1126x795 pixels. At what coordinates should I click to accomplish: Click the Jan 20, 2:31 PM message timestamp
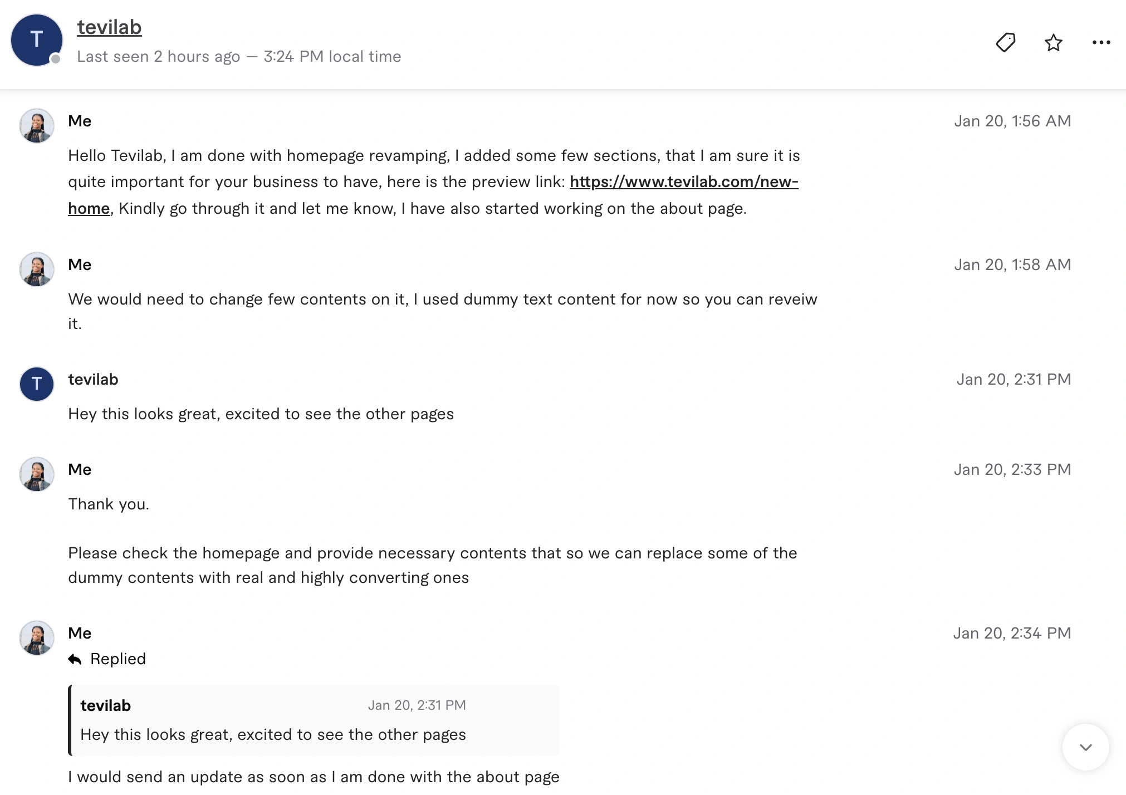pos(1014,380)
